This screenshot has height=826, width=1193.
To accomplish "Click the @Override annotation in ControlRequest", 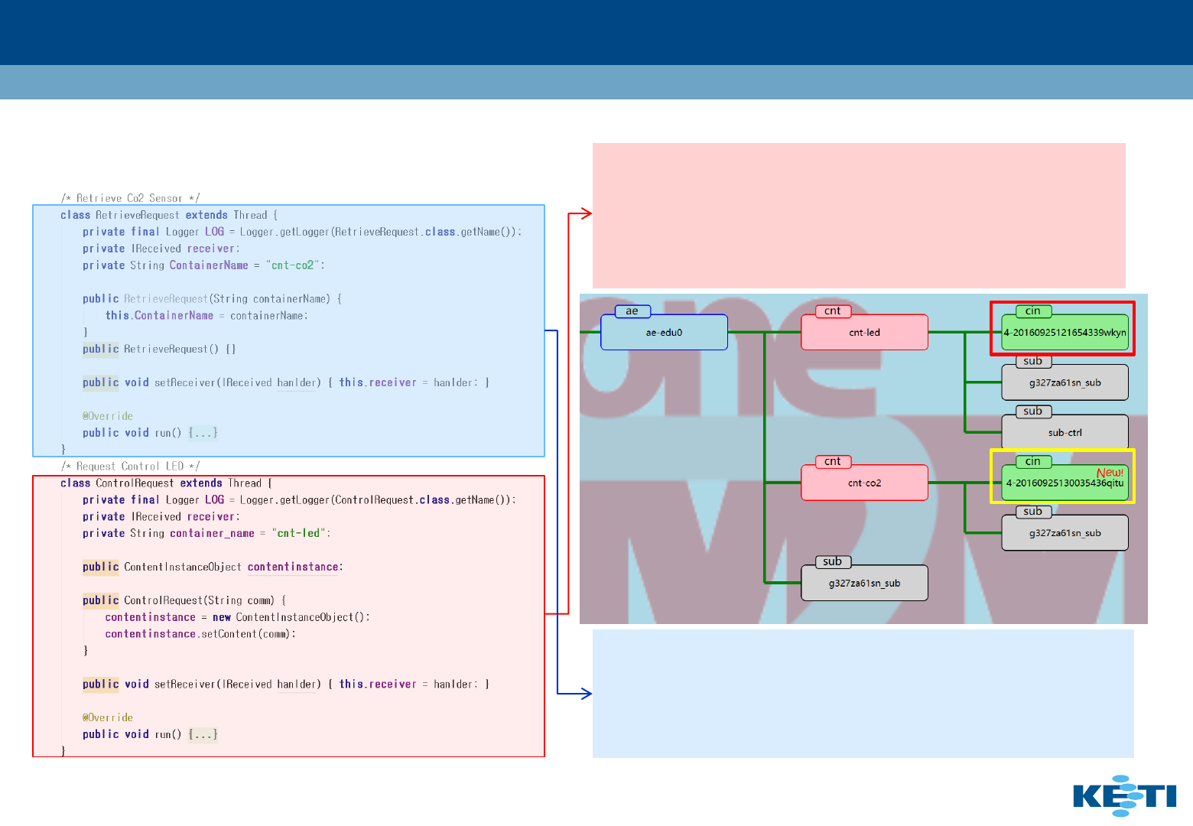I will tap(108, 717).
